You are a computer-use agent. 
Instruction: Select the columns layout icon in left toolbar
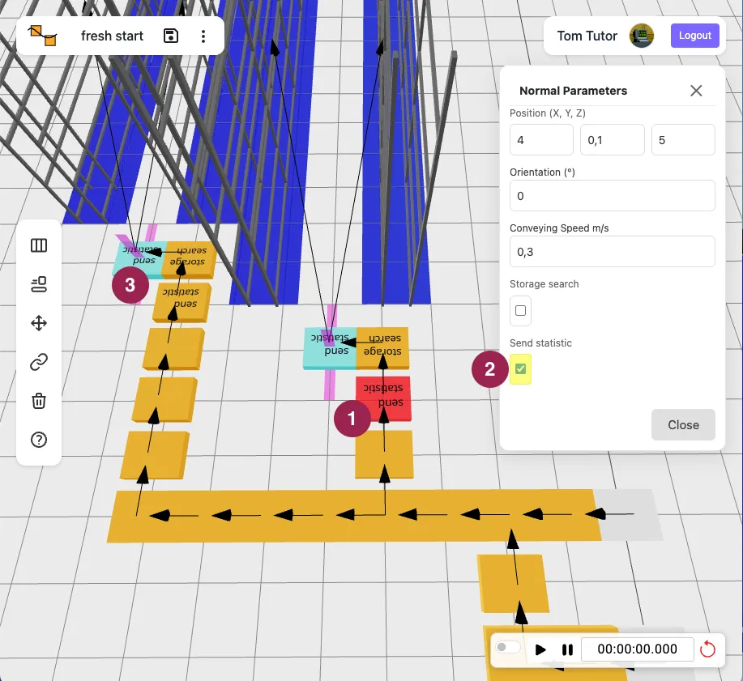tap(38, 245)
